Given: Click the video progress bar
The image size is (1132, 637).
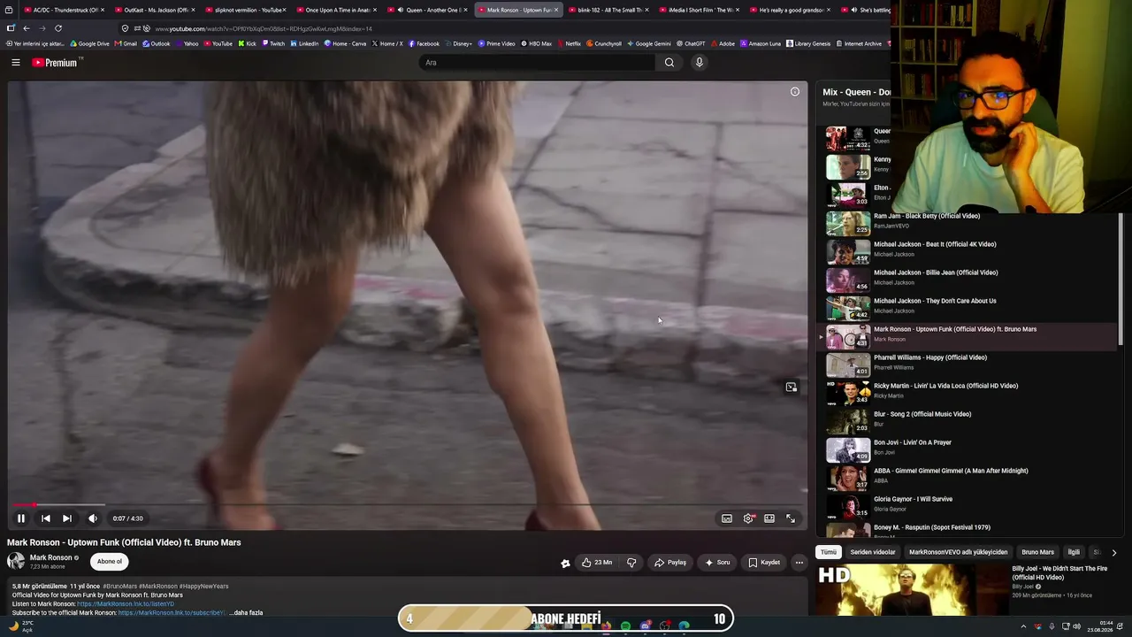Looking at the screenshot, I should (x=407, y=505).
